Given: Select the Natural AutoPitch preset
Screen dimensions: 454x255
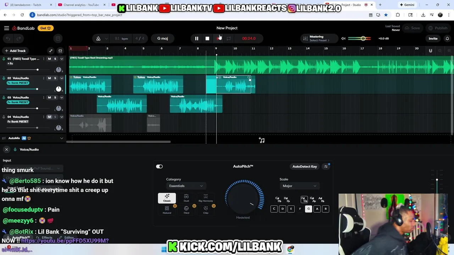Looking at the screenshot, I should click(x=167, y=210).
